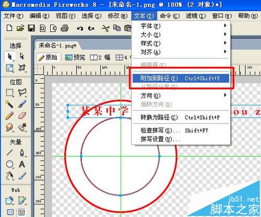Select the Brush tool
The image size is (261, 217).
[22, 104]
